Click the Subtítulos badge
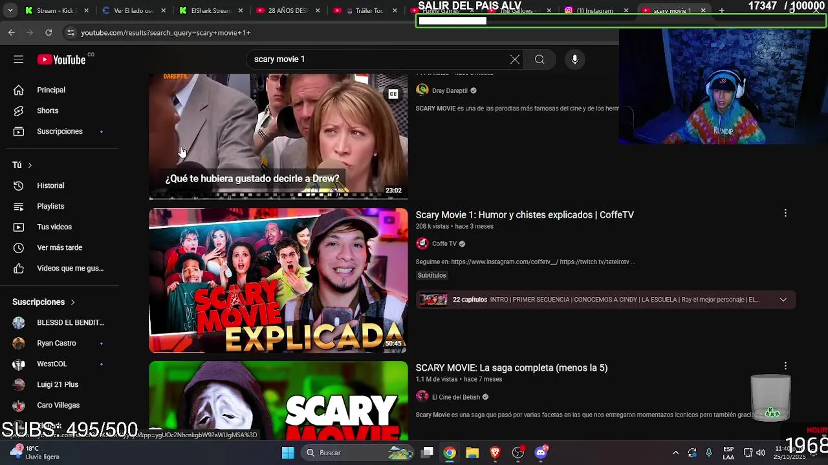This screenshot has height=465, width=828. [x=431, y=275]
